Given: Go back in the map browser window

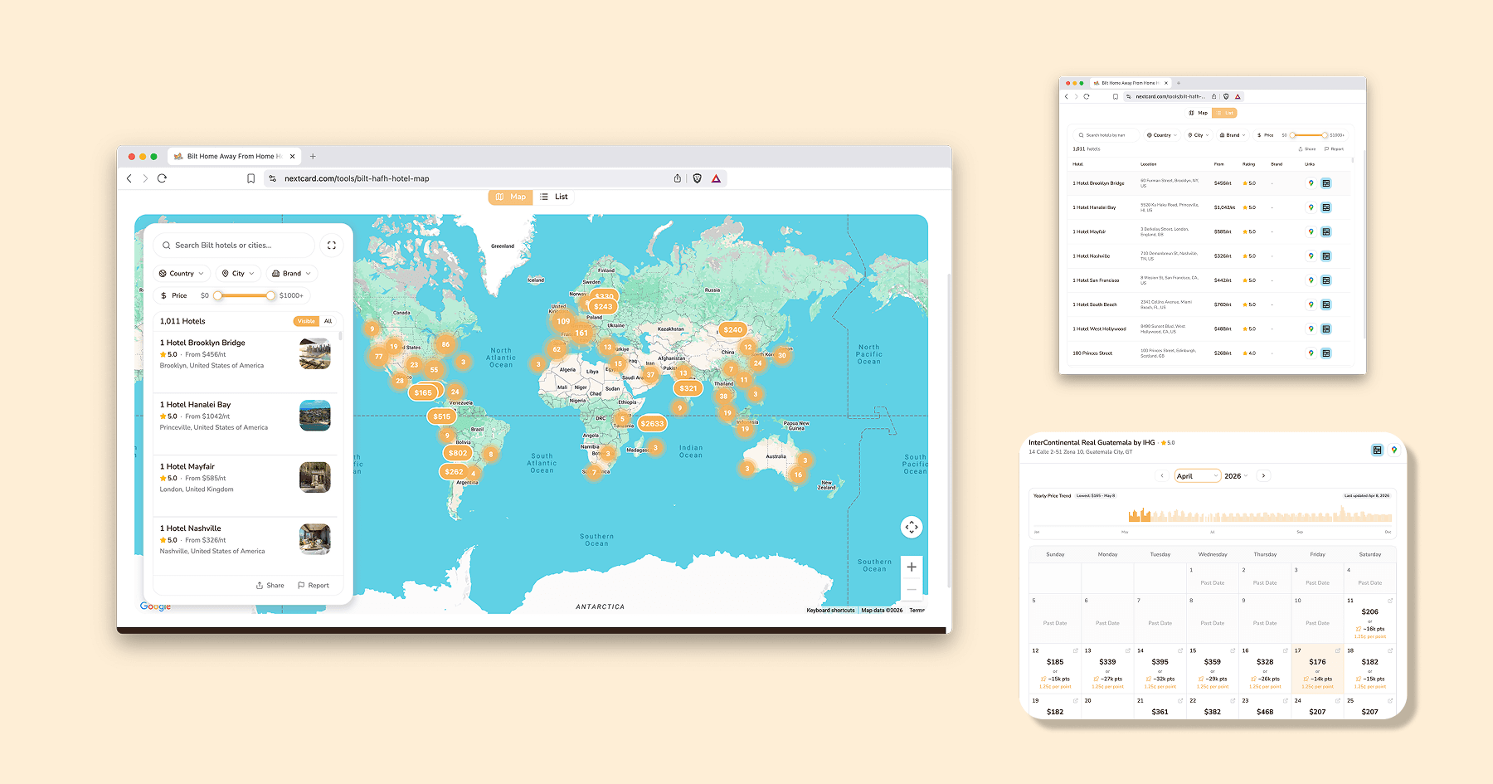Looking at the screenshot, I should [x=129, y=178].
